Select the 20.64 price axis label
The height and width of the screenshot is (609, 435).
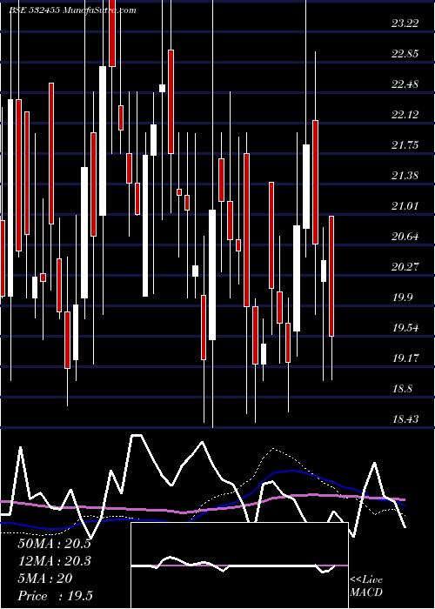point(405,236)
